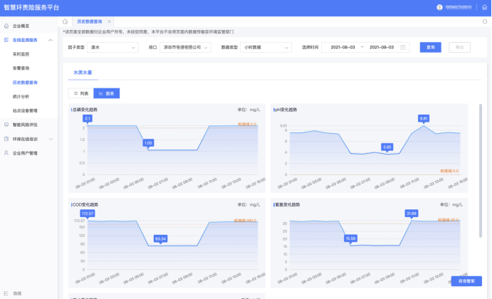
Task: Select the 水质水量 tab
Action: coord(83,73)
